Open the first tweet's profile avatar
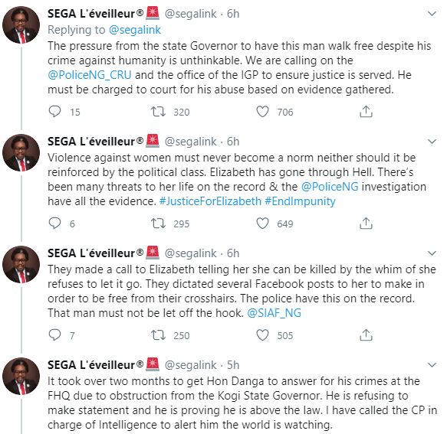The width and height of the screenshot is (447, 434). click(21, 25)
